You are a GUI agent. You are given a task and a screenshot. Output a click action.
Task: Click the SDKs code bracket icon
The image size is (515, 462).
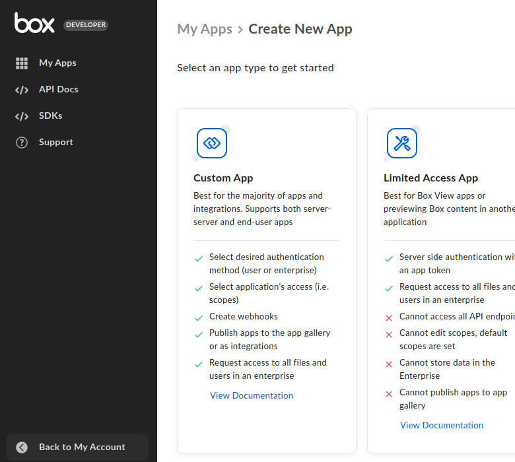click(x=22, y=116)
